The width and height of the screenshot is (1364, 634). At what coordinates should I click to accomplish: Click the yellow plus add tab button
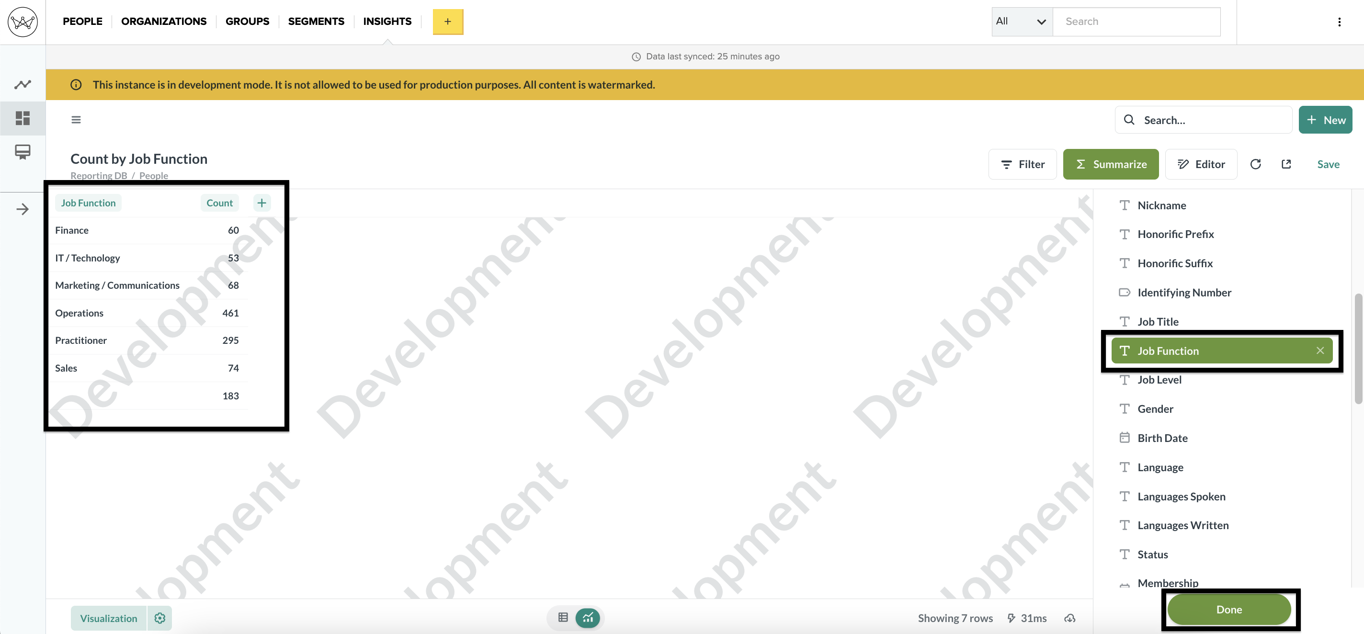point(448,22)
